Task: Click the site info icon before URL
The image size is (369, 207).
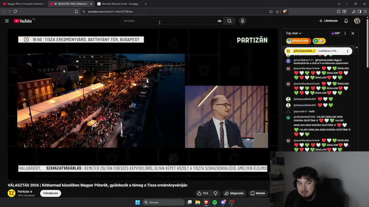Action: 84,11
